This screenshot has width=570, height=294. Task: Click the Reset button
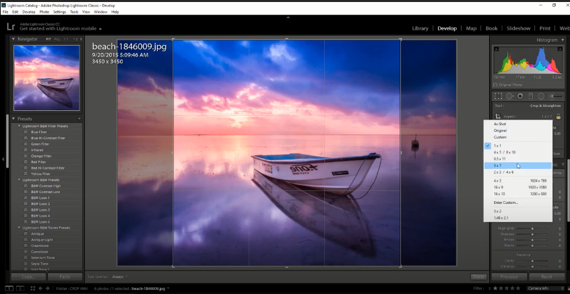(546, 277)
